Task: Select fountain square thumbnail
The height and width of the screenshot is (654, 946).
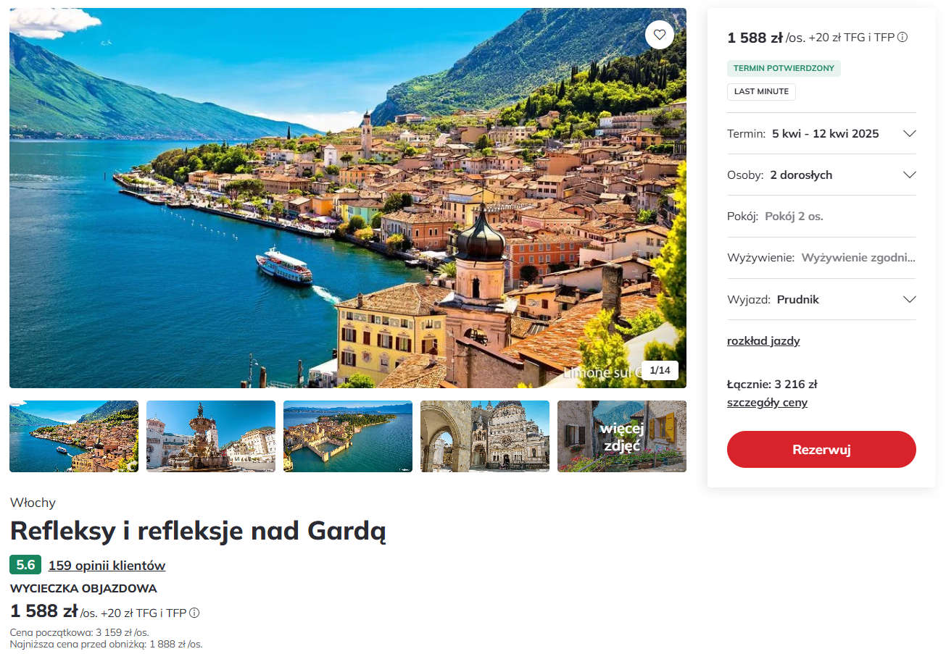Action: tap(211, 436)
